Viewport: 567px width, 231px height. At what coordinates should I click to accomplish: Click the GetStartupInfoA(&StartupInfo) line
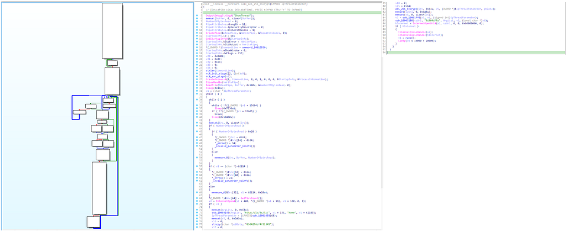pos(227,39)
